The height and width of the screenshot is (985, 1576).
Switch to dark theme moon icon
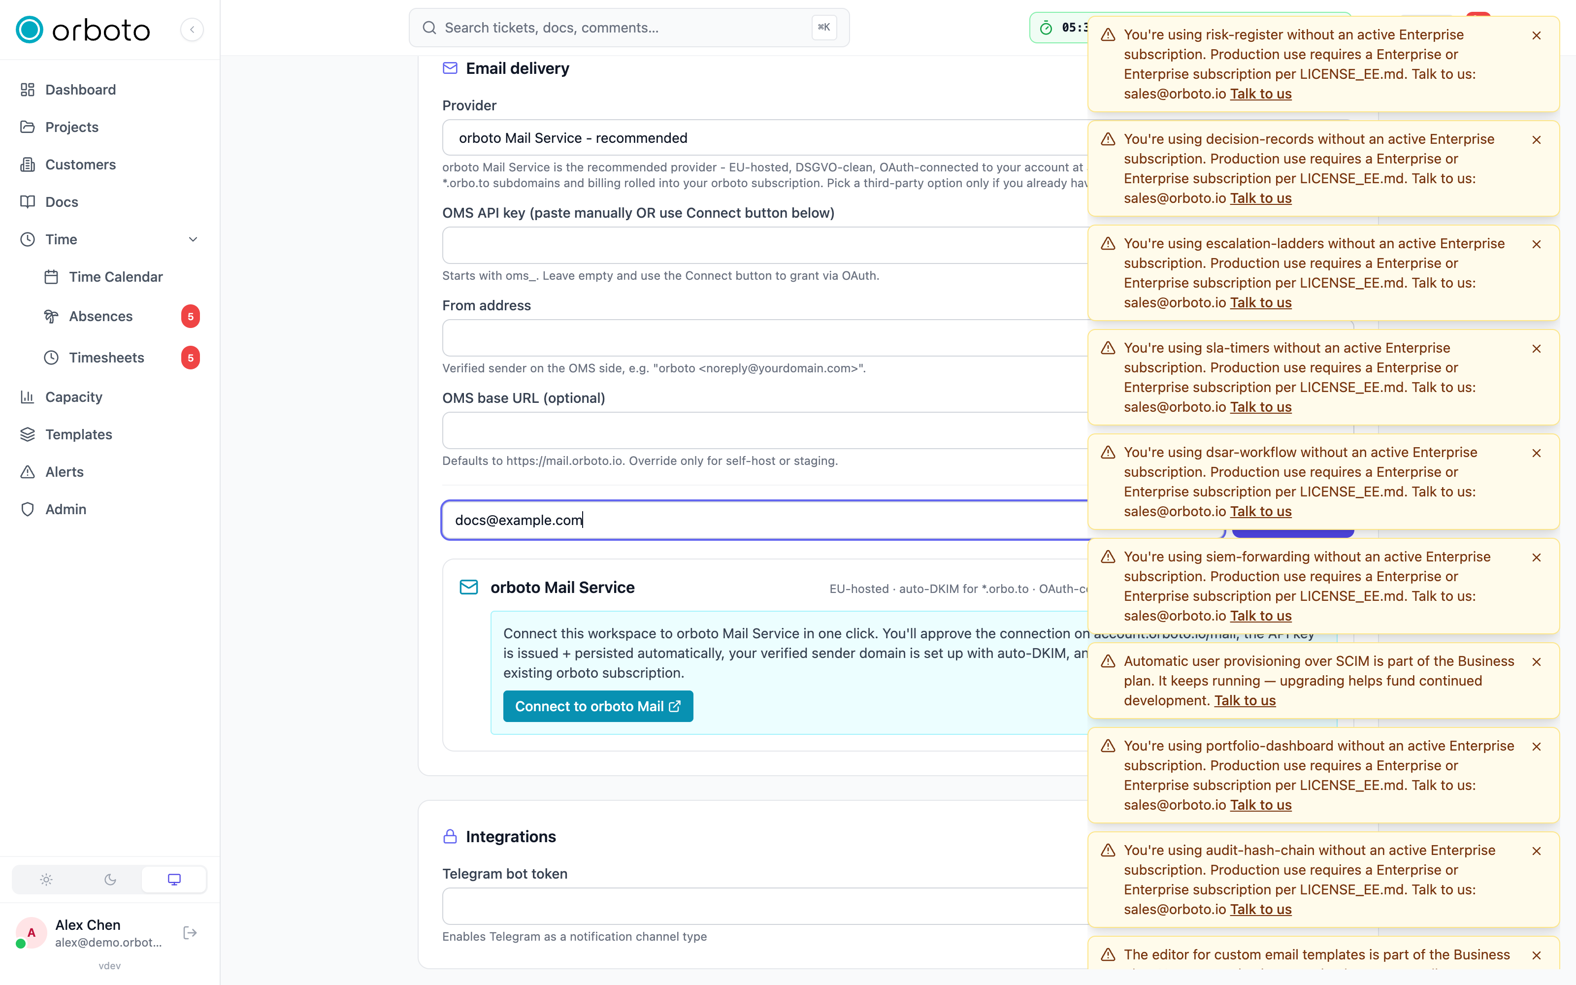coord(110,880)
